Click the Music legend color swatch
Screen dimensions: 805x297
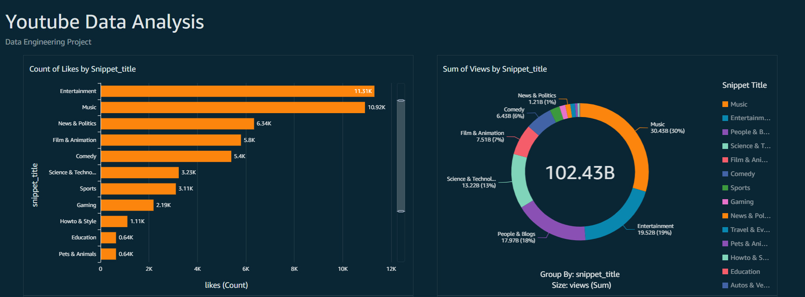[725, 104]
